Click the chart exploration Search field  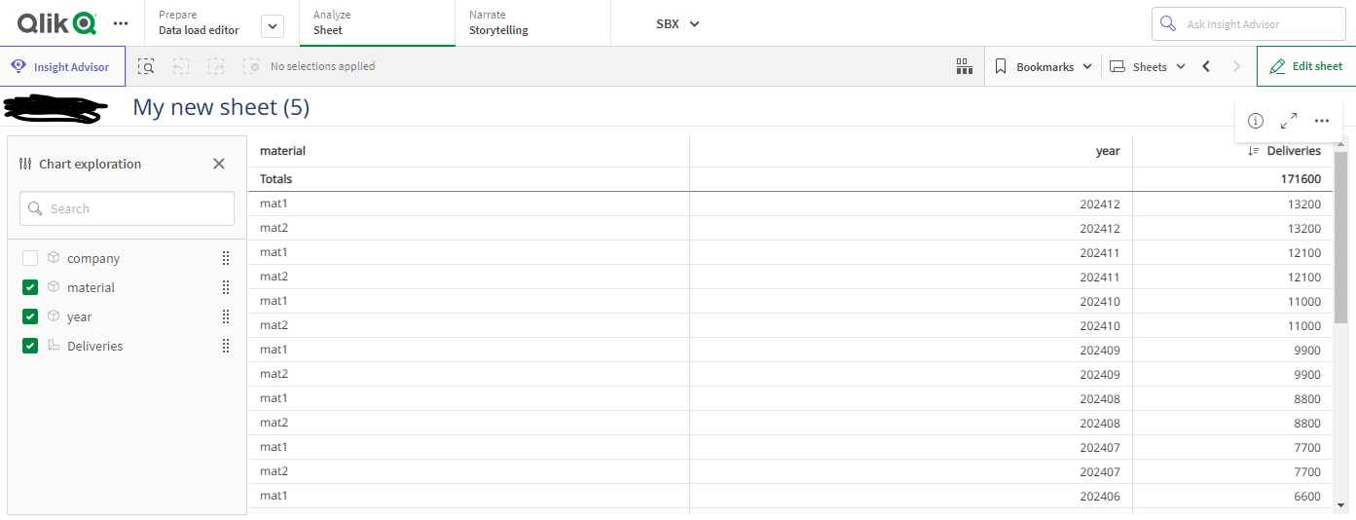(127, 208)
